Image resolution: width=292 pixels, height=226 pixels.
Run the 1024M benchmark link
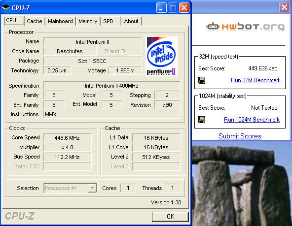[252, 120]
